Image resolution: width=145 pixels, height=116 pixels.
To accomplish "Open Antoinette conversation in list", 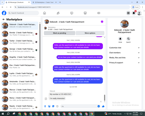I will [x=19, y=83].
